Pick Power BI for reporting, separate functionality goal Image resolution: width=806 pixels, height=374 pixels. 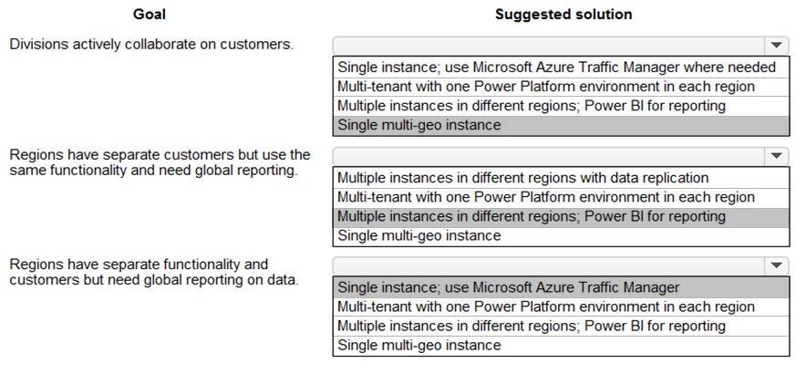(532, 326)
